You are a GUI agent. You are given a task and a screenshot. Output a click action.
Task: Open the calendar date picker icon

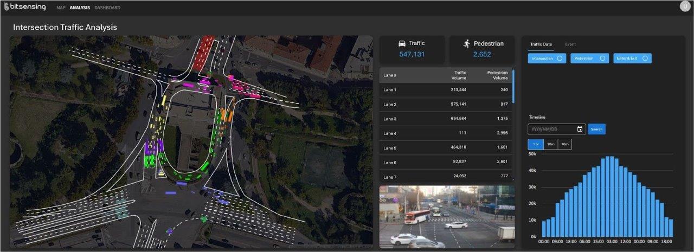(x=580, y=129)
